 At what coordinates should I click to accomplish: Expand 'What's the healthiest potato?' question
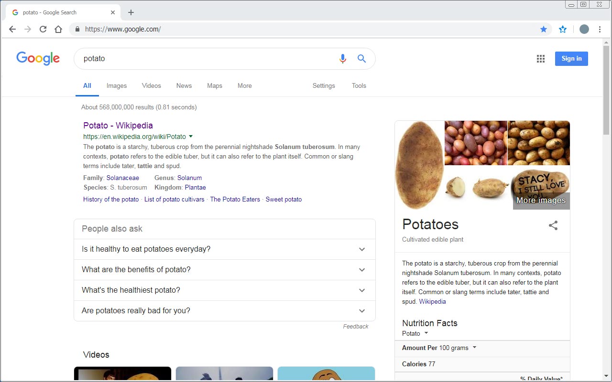point(225,290)
